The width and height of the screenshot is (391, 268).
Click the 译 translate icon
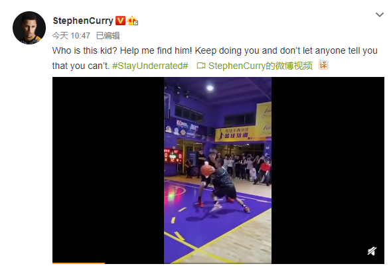323,65
